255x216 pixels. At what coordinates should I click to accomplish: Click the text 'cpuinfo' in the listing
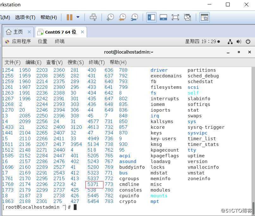coord(129,196)
